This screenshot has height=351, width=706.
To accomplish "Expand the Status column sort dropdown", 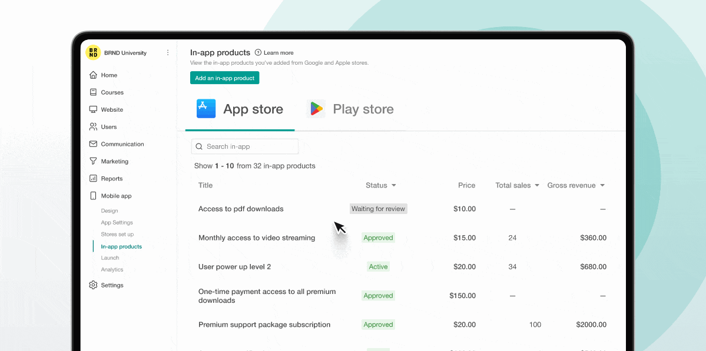I will [394, 186].
